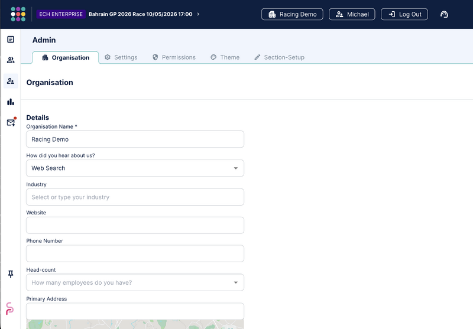Click the Michael user button
The height and width of the screenshot is (329, 473).
tap(352, 14)
